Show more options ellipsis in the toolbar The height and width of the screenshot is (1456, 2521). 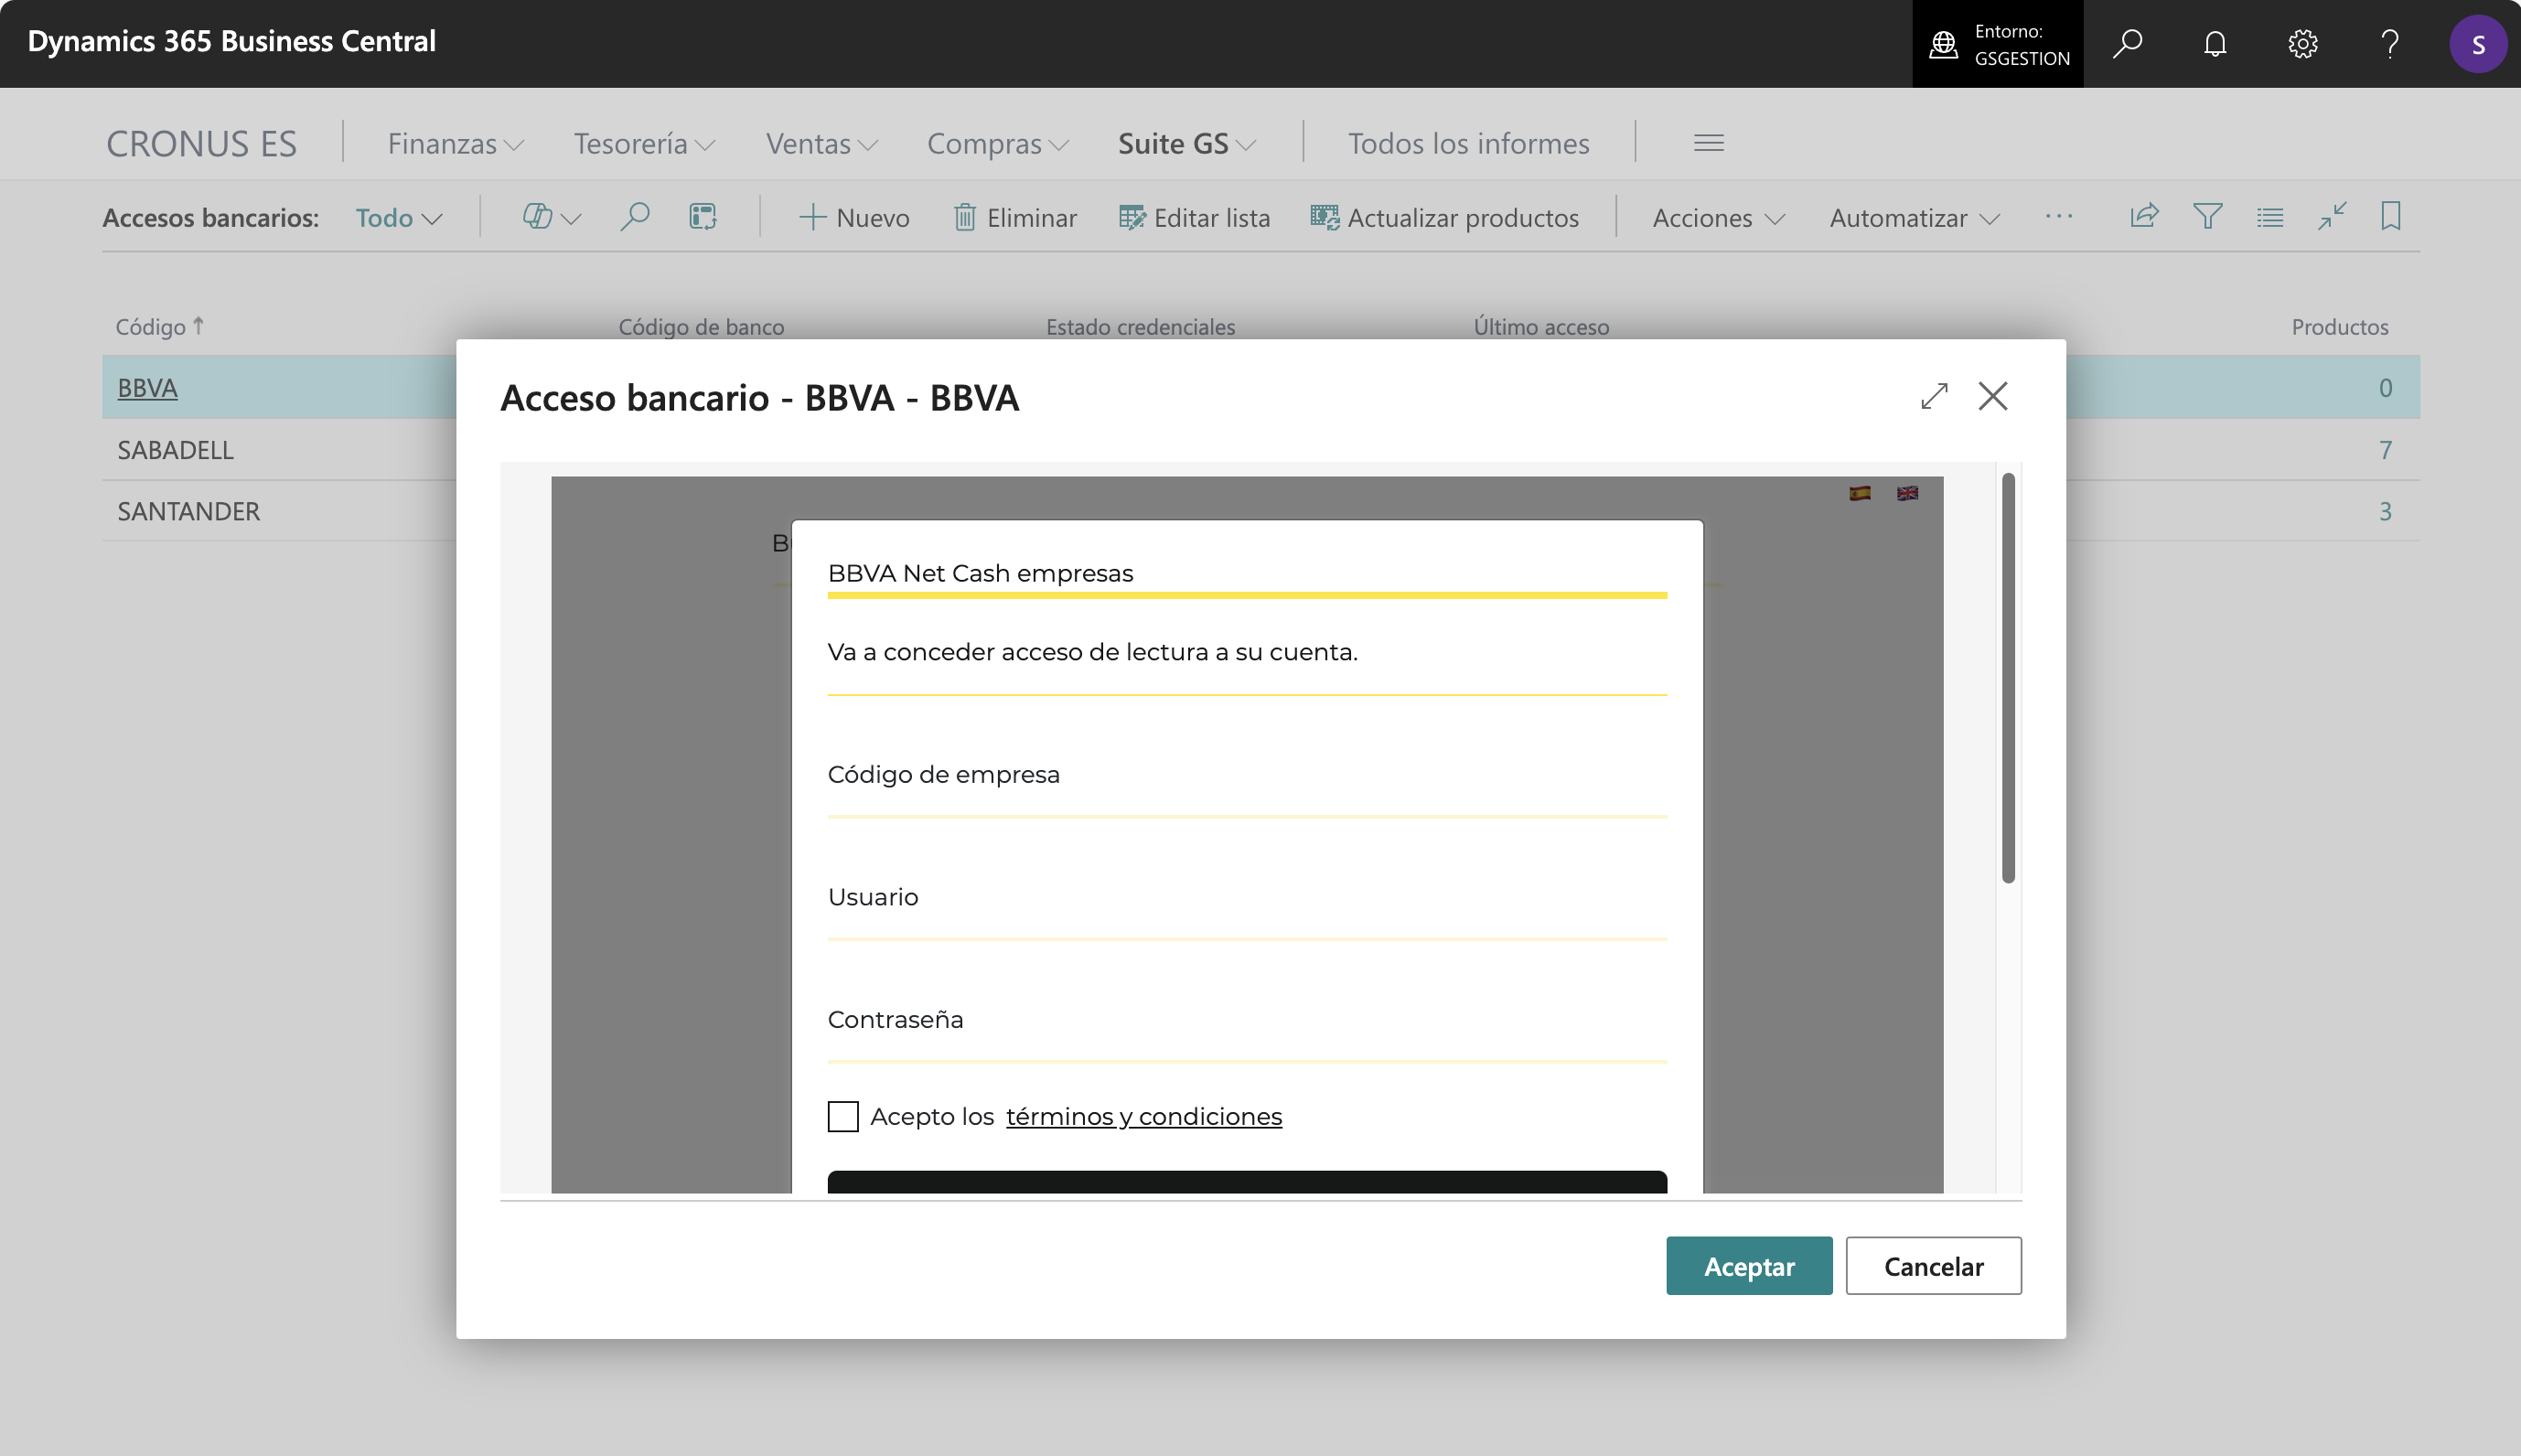click(x=2059, y=216)
